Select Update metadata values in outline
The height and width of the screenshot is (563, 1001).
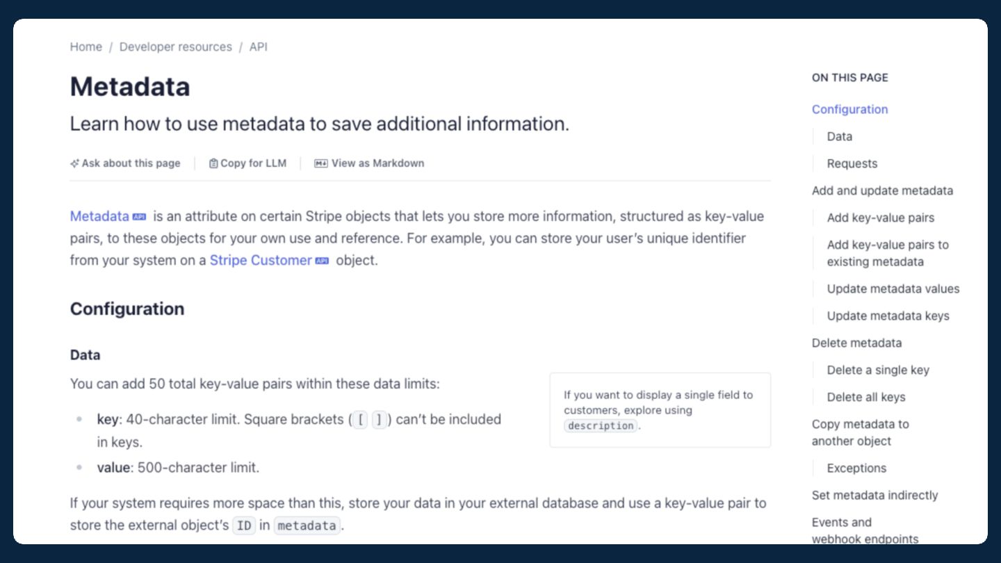pos(893,288)
